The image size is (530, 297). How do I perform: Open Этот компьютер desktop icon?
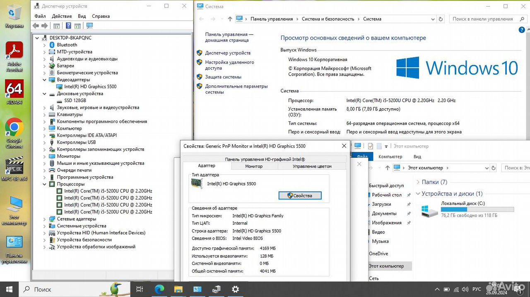[x=14, y=211]
